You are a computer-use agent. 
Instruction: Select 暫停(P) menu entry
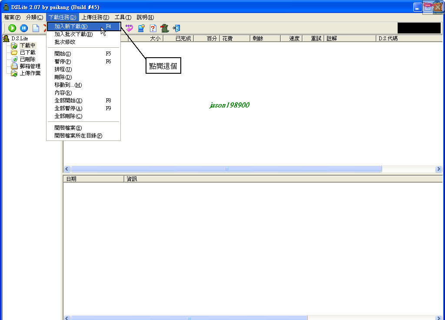point(84,62)
